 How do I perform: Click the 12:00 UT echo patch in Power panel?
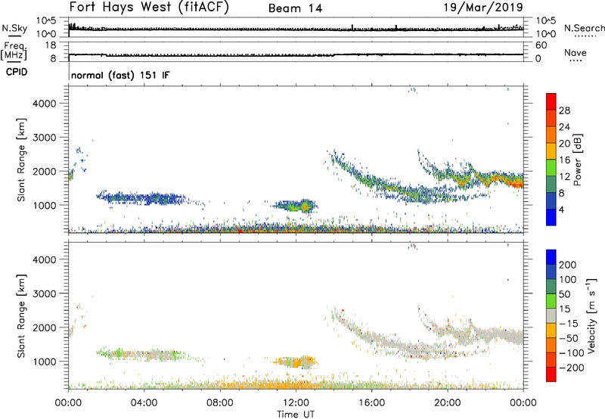coord(296,206)
